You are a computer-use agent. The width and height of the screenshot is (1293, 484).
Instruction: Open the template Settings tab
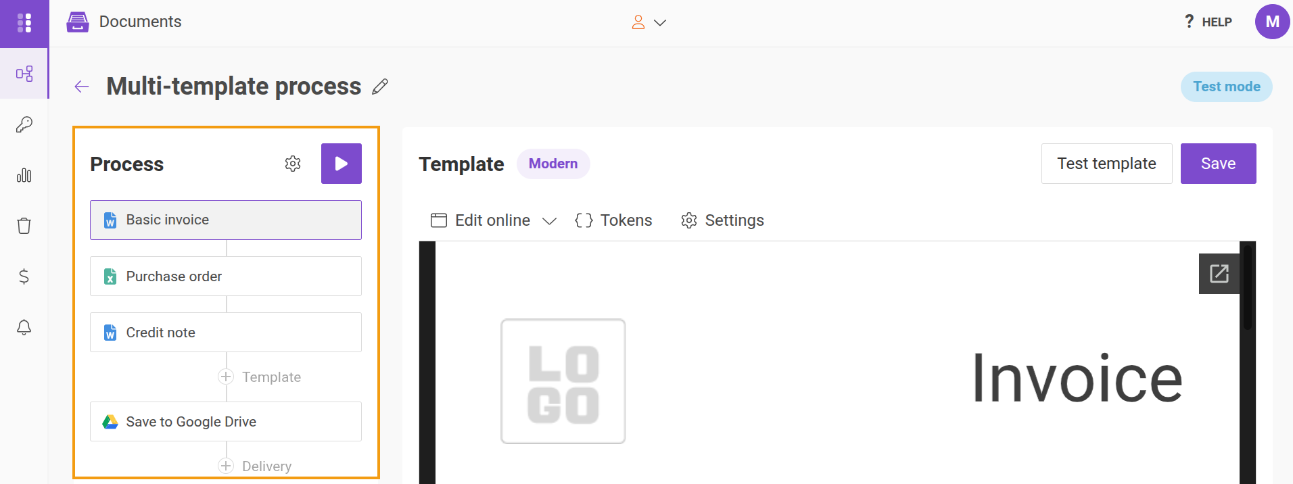click(722, 220)
